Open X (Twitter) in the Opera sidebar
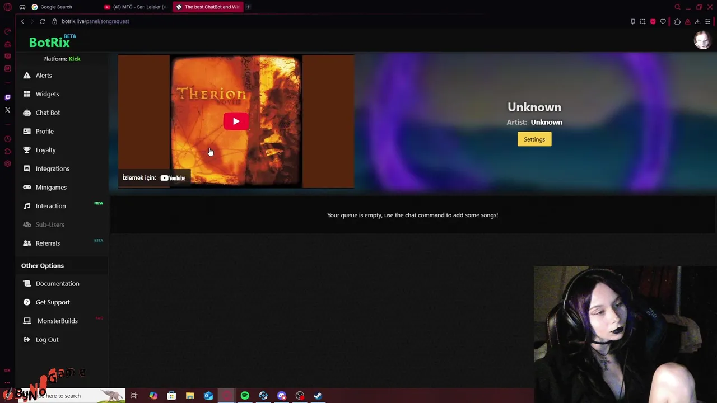The height and width of the screenshot is (403, 717). tap(7, 110)
